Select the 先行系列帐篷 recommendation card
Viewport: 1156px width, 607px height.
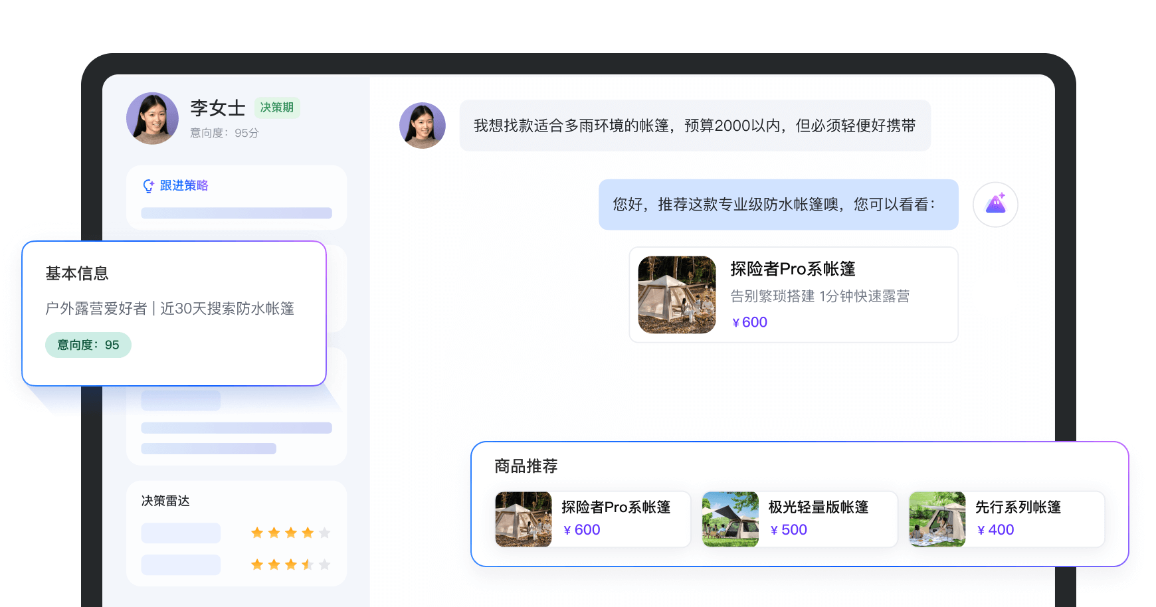click(1007, 519)
